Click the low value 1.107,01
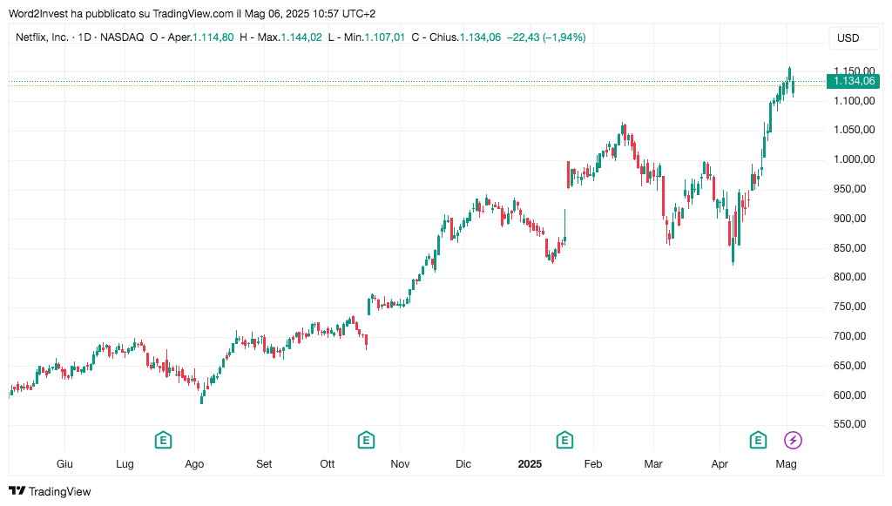The height and width of the screenshot is (506, 892). [384, 37]
